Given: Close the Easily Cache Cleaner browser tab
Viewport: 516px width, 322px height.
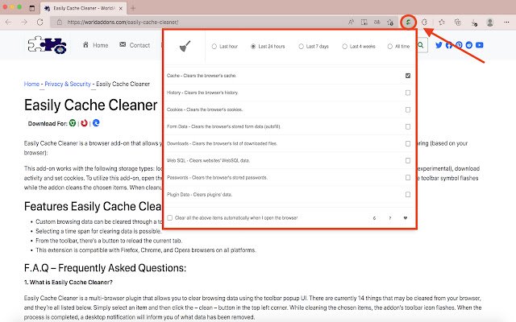Looking at the screenshot, I should tap(120, 8).
